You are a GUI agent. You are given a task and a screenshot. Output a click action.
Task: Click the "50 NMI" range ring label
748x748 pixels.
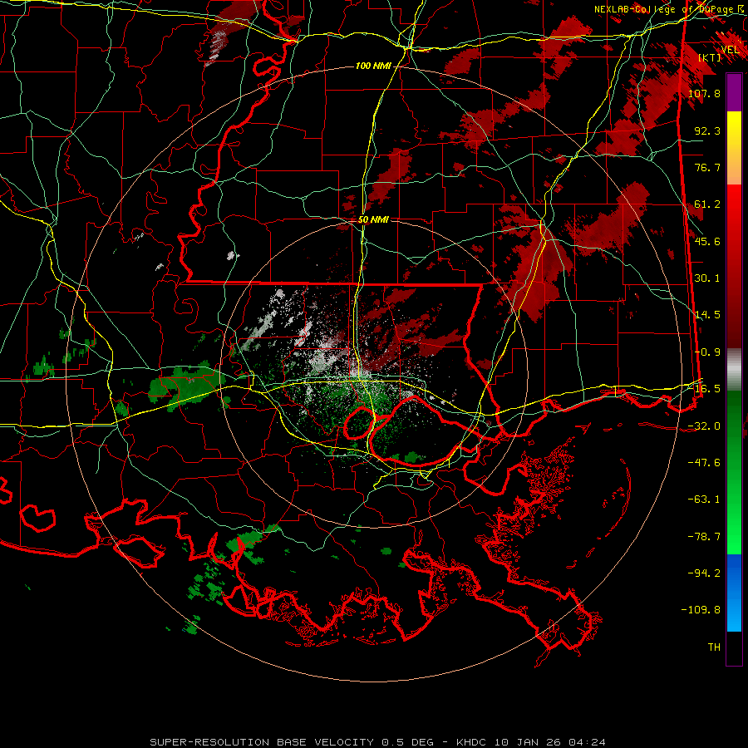(373, 219)
